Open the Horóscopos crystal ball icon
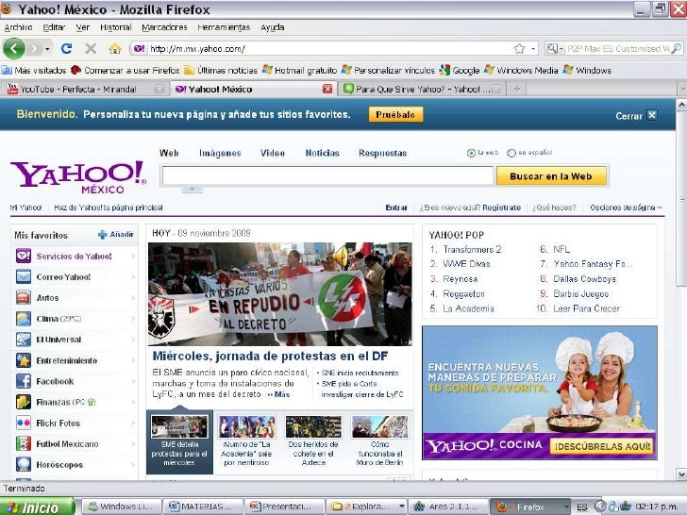The image size is (687, 515). pyautogui.click(x=24, y=465)
